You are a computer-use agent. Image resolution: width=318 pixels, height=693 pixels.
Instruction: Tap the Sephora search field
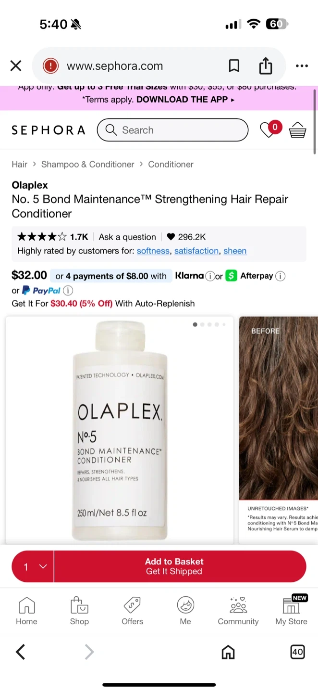[x=172, y=130]
